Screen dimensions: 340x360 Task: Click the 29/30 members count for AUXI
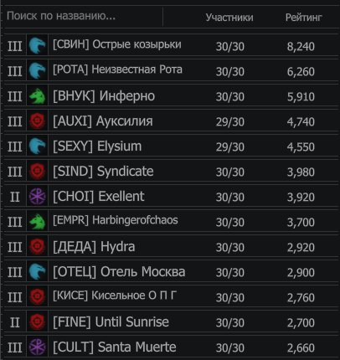[230, 121]
